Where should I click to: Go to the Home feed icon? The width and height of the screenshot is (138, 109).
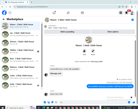coord(54,13)
